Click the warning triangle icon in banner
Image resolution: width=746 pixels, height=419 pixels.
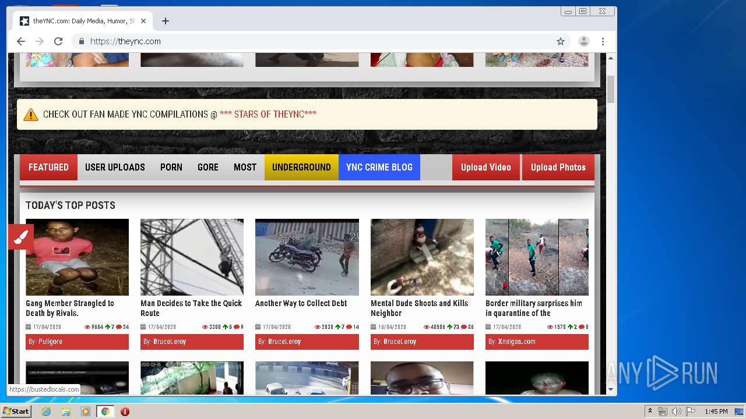(31, 115)
